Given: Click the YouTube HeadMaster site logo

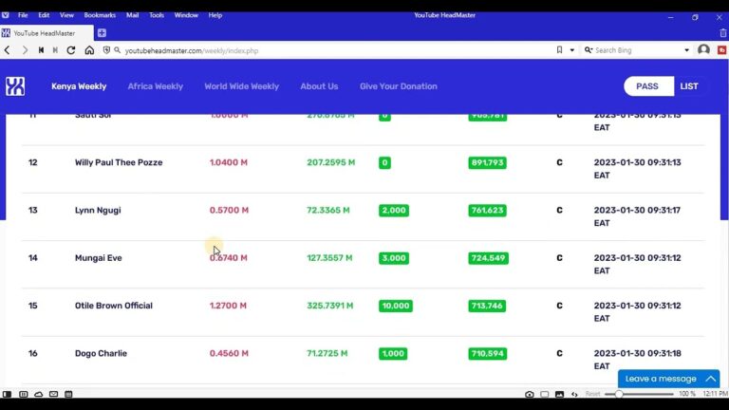Looking at the screenshot, I should pyautogui.click(x=15, y=86).
